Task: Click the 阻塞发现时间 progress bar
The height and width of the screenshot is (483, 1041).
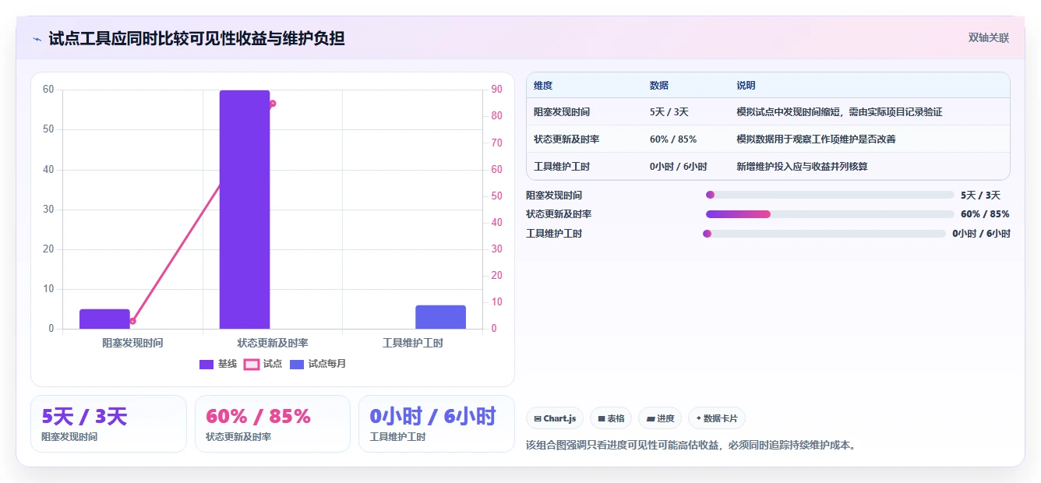Action: tap(830, 195)
